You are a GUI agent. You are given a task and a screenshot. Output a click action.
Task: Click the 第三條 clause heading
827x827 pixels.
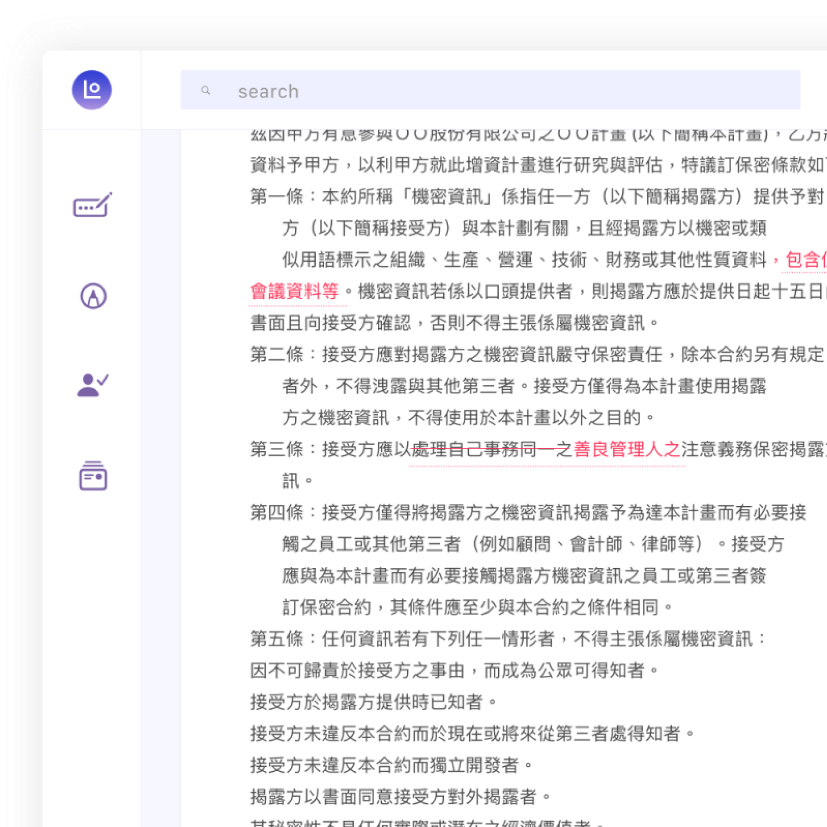277,449
